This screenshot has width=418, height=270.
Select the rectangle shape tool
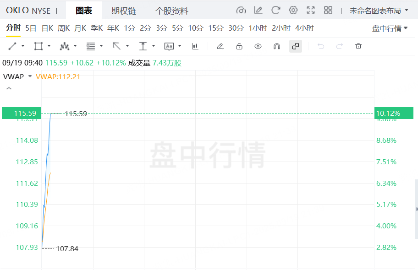pyautogui.click(x=38, y=46)
